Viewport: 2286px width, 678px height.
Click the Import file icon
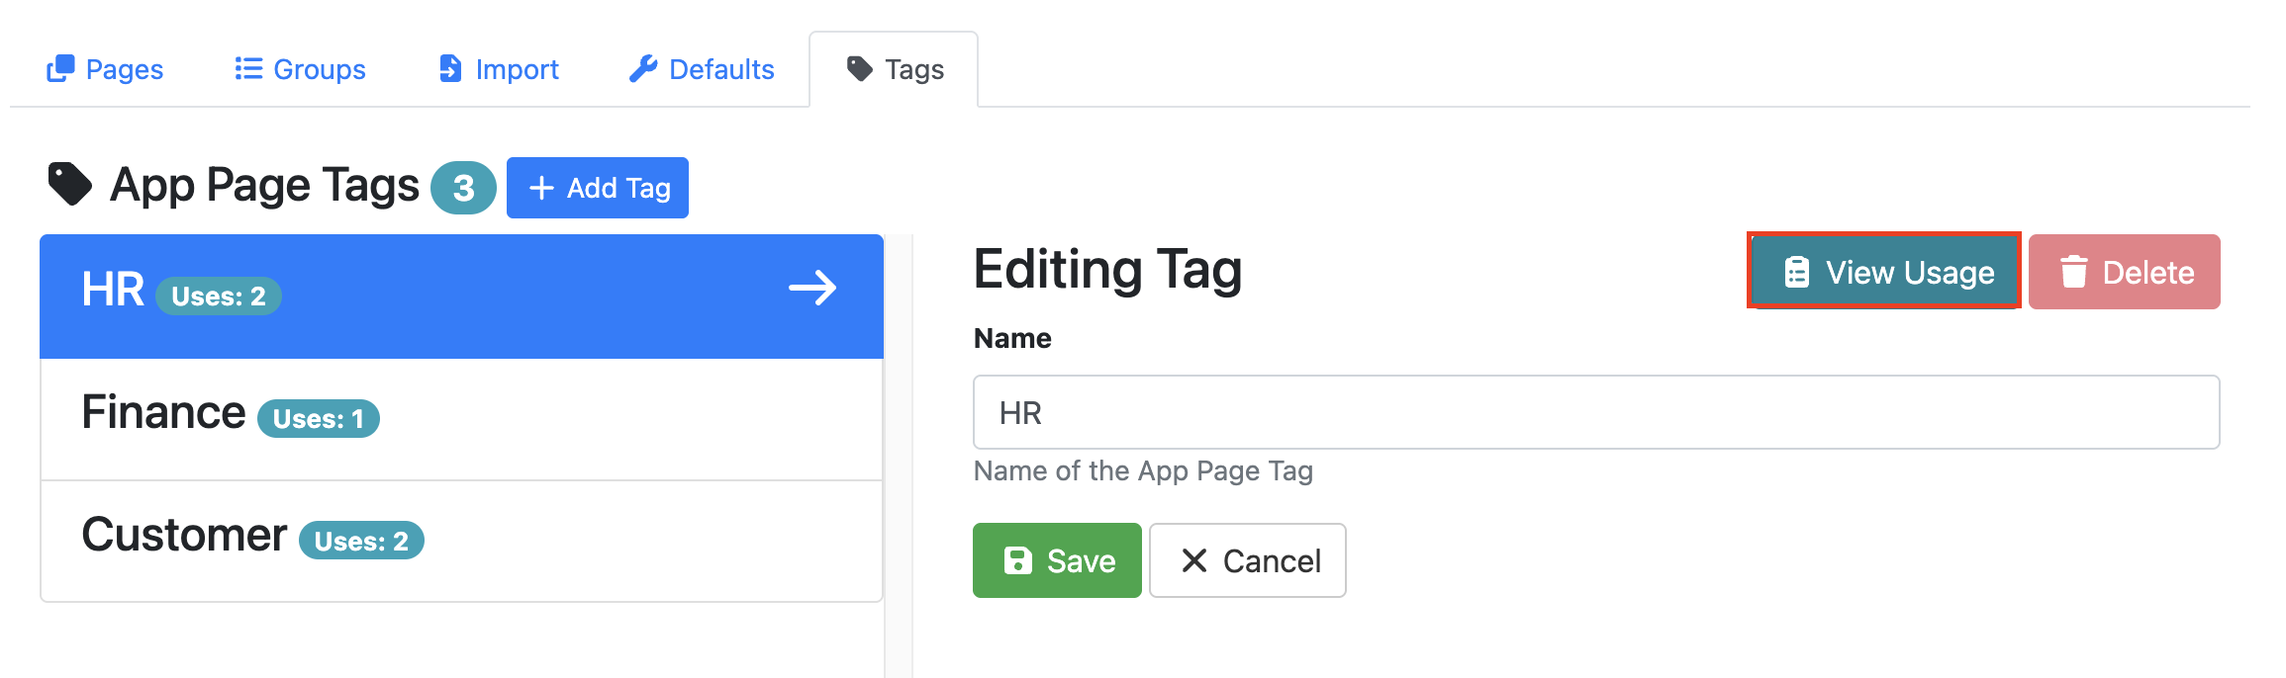coord(450,68)
